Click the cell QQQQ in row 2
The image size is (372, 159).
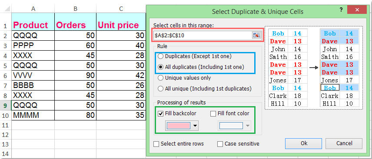click(x=33, y=36)
